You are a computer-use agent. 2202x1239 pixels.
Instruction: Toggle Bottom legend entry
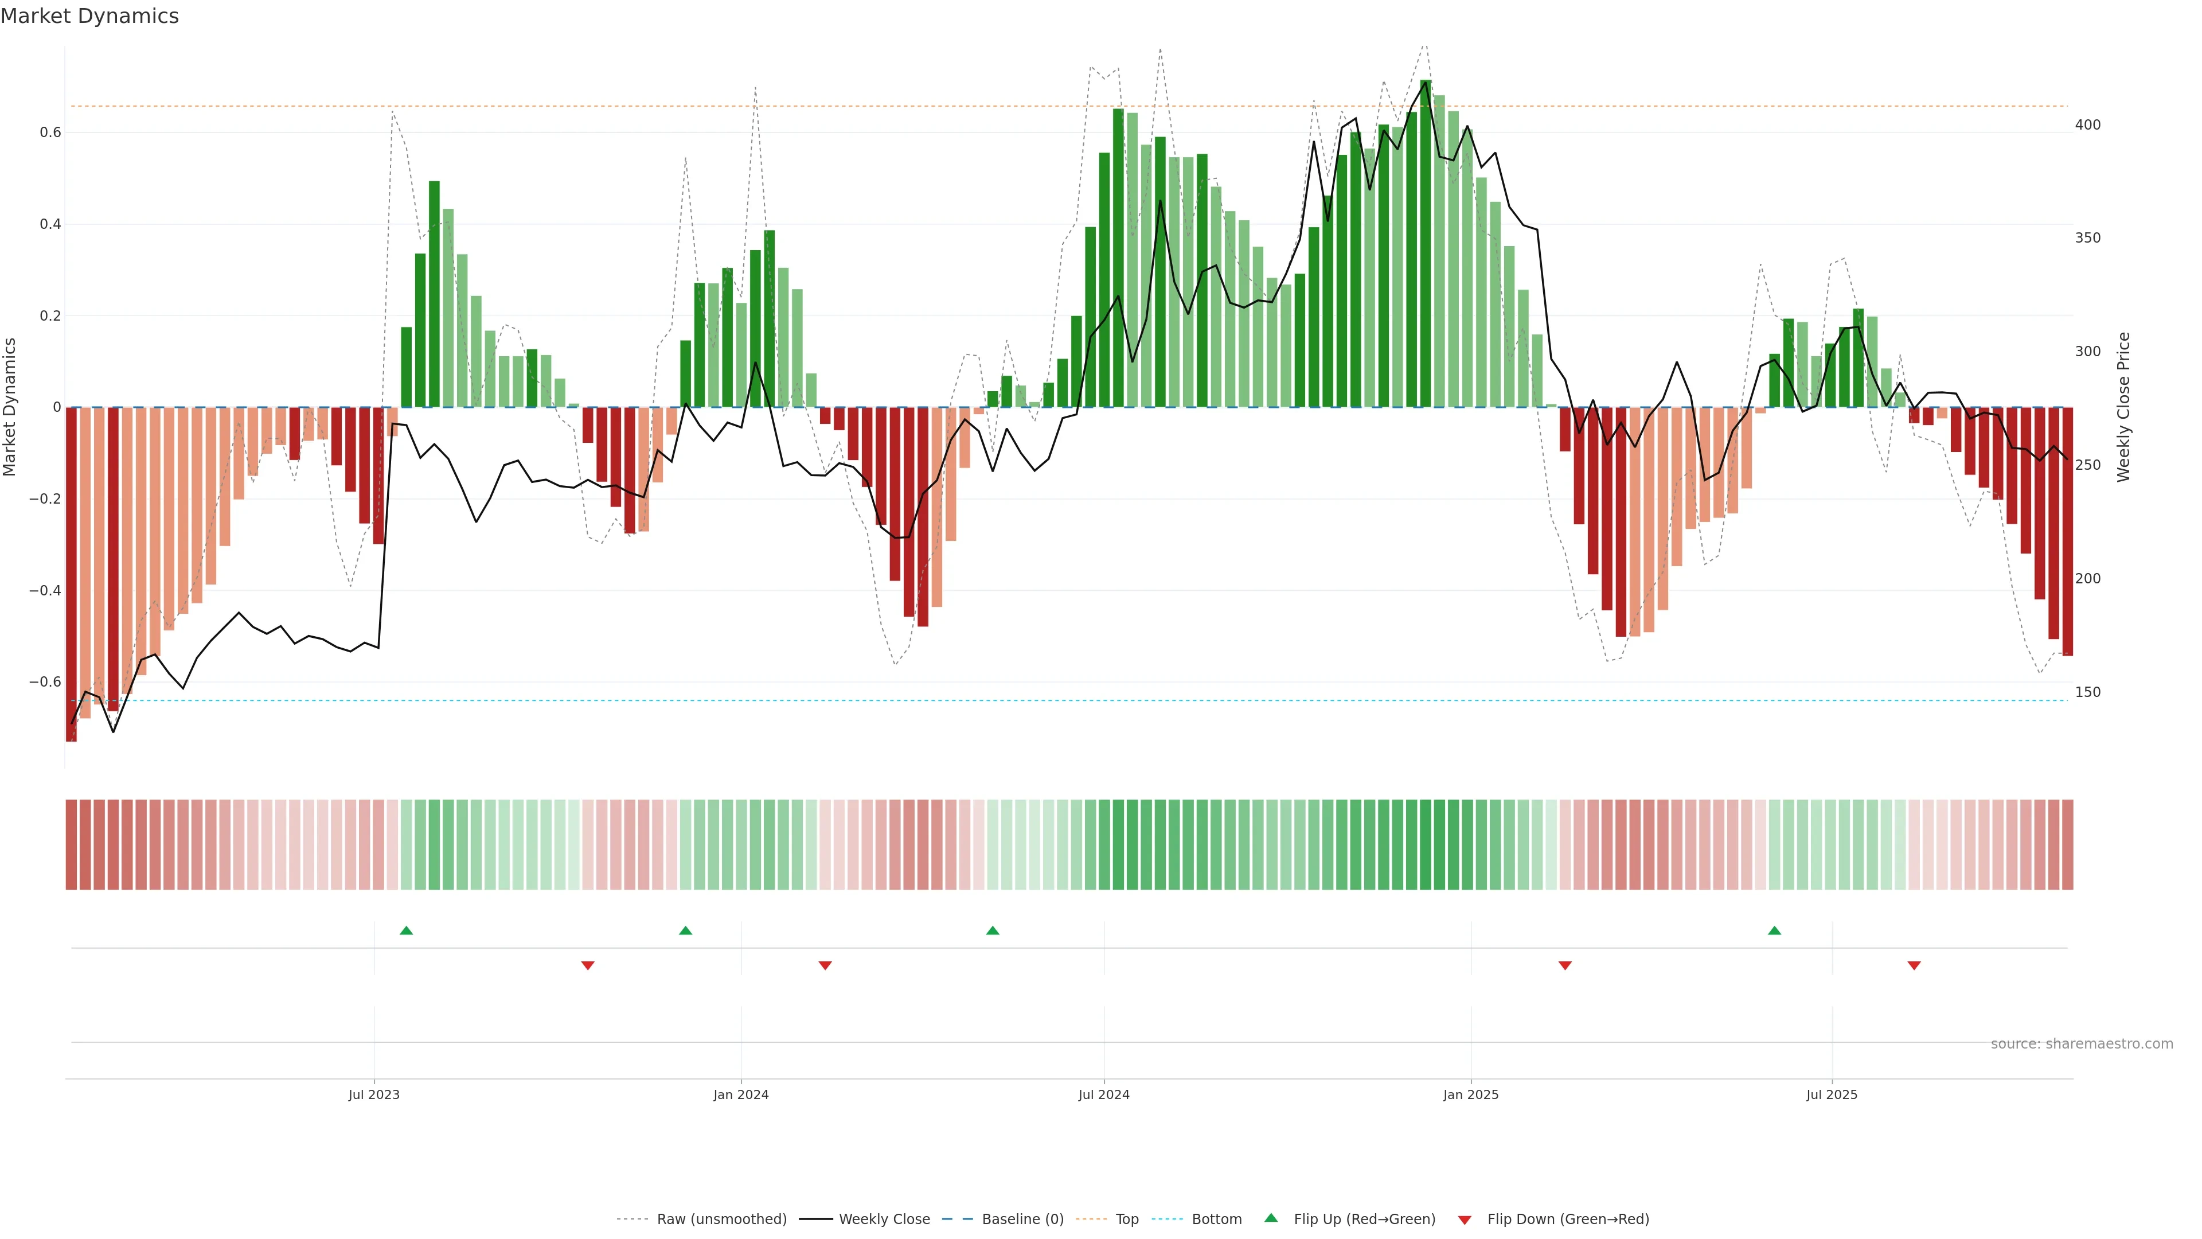(1216, 1219)
